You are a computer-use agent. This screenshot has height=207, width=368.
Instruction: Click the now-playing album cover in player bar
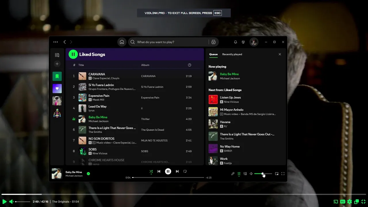tap(57, 174)
